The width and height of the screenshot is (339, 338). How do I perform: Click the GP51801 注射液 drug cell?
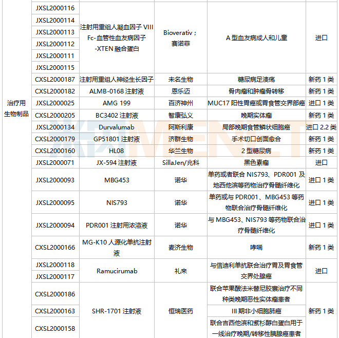pyautogui.click(x=117, y=139)
